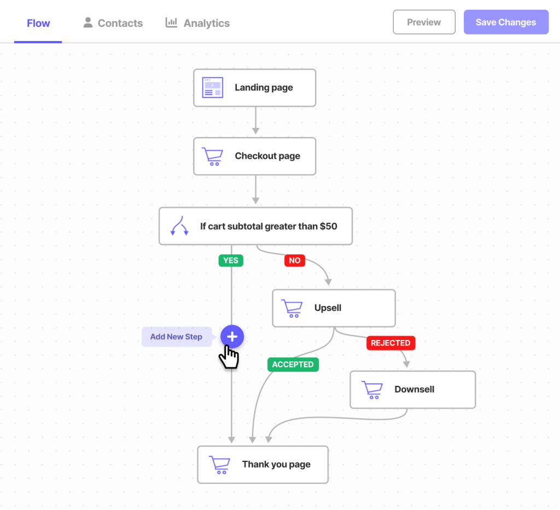
Task: Select the Landing page icon
Action: pyautogui.click(x=212, y=87)
